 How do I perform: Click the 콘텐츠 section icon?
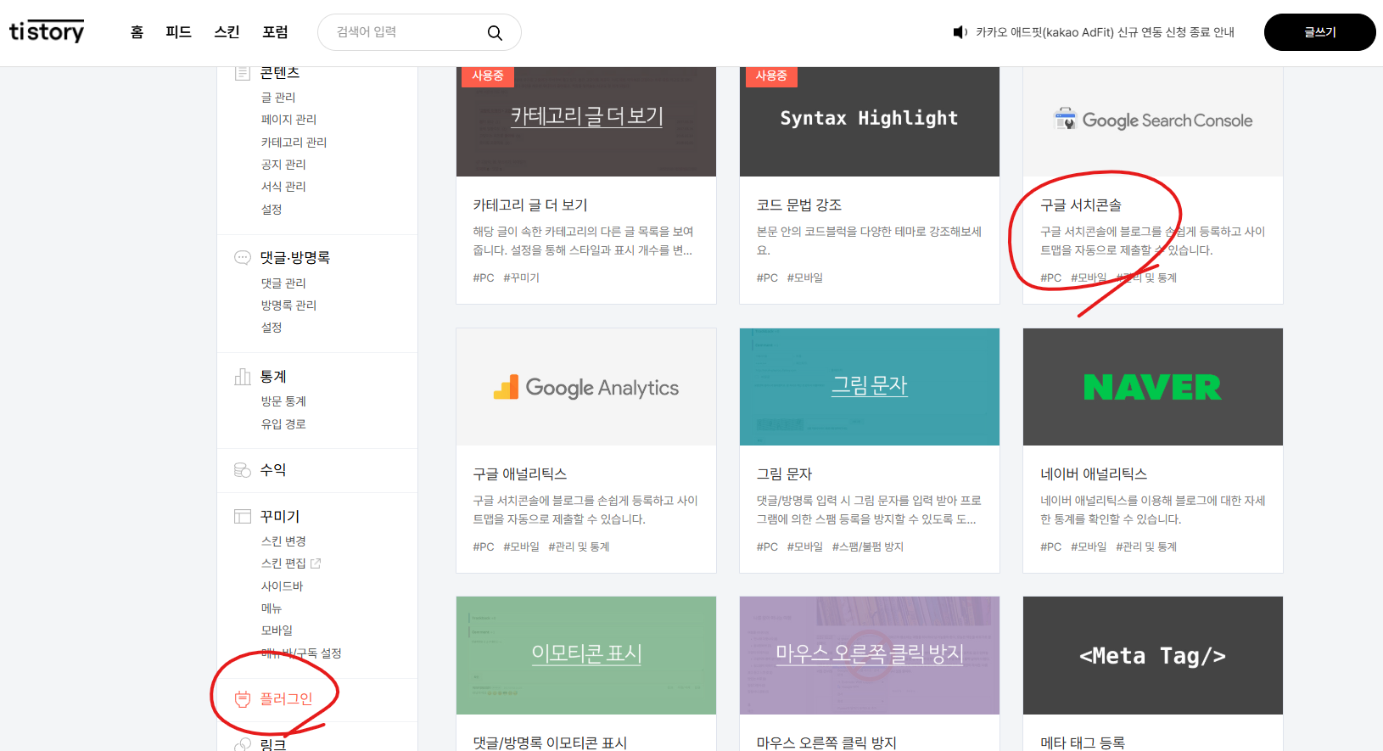pos(243,73)
